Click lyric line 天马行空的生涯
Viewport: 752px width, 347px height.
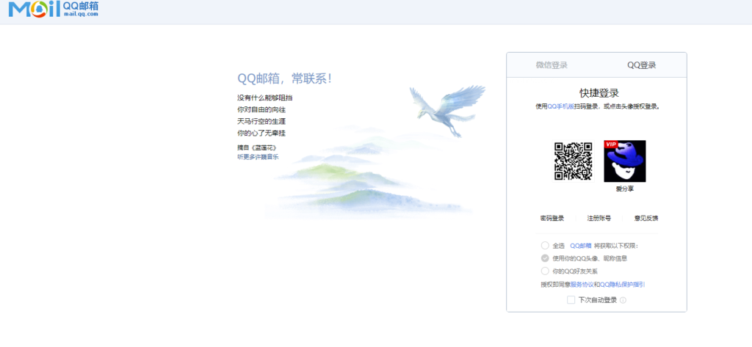click(x=261, y=121)
